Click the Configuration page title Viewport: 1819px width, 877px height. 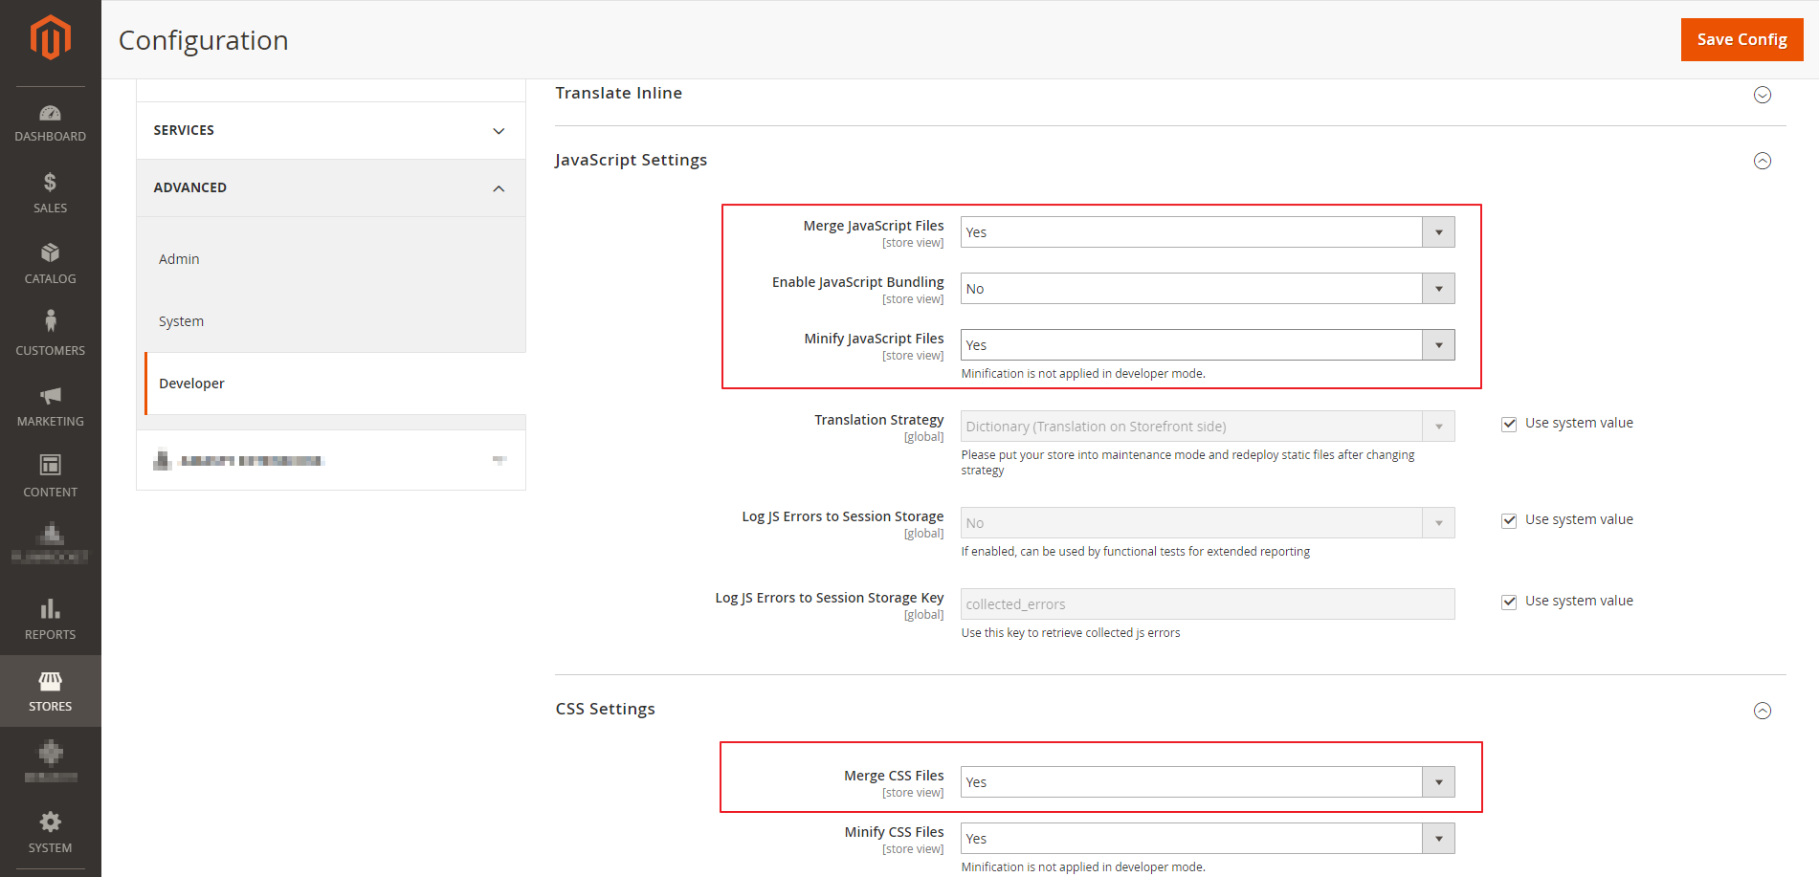point(203,40)
